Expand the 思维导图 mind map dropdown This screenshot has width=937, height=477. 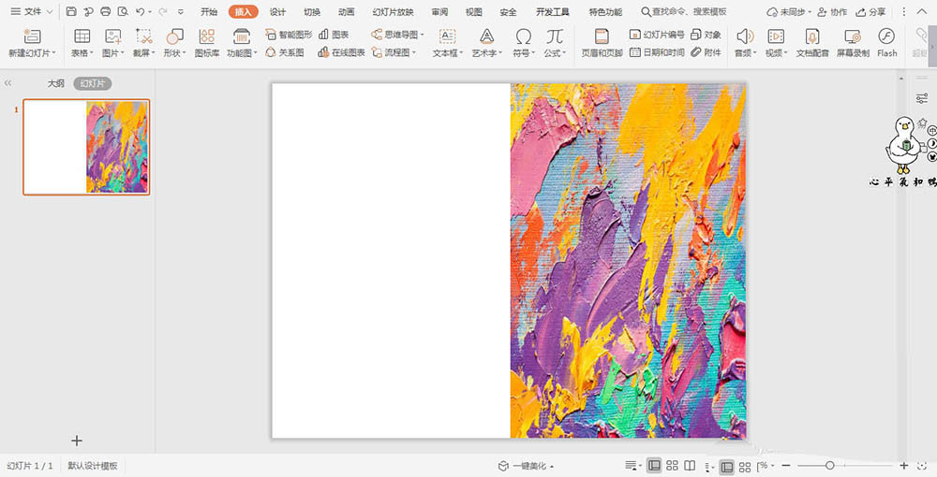click(422, 35)
